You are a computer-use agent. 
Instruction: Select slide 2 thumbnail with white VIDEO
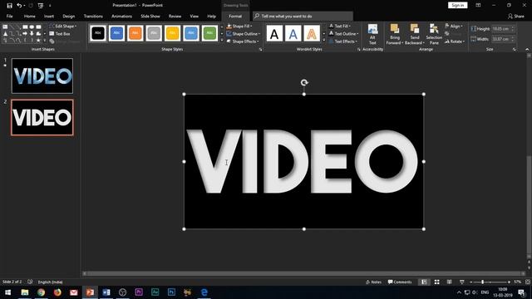pos(42,117)
